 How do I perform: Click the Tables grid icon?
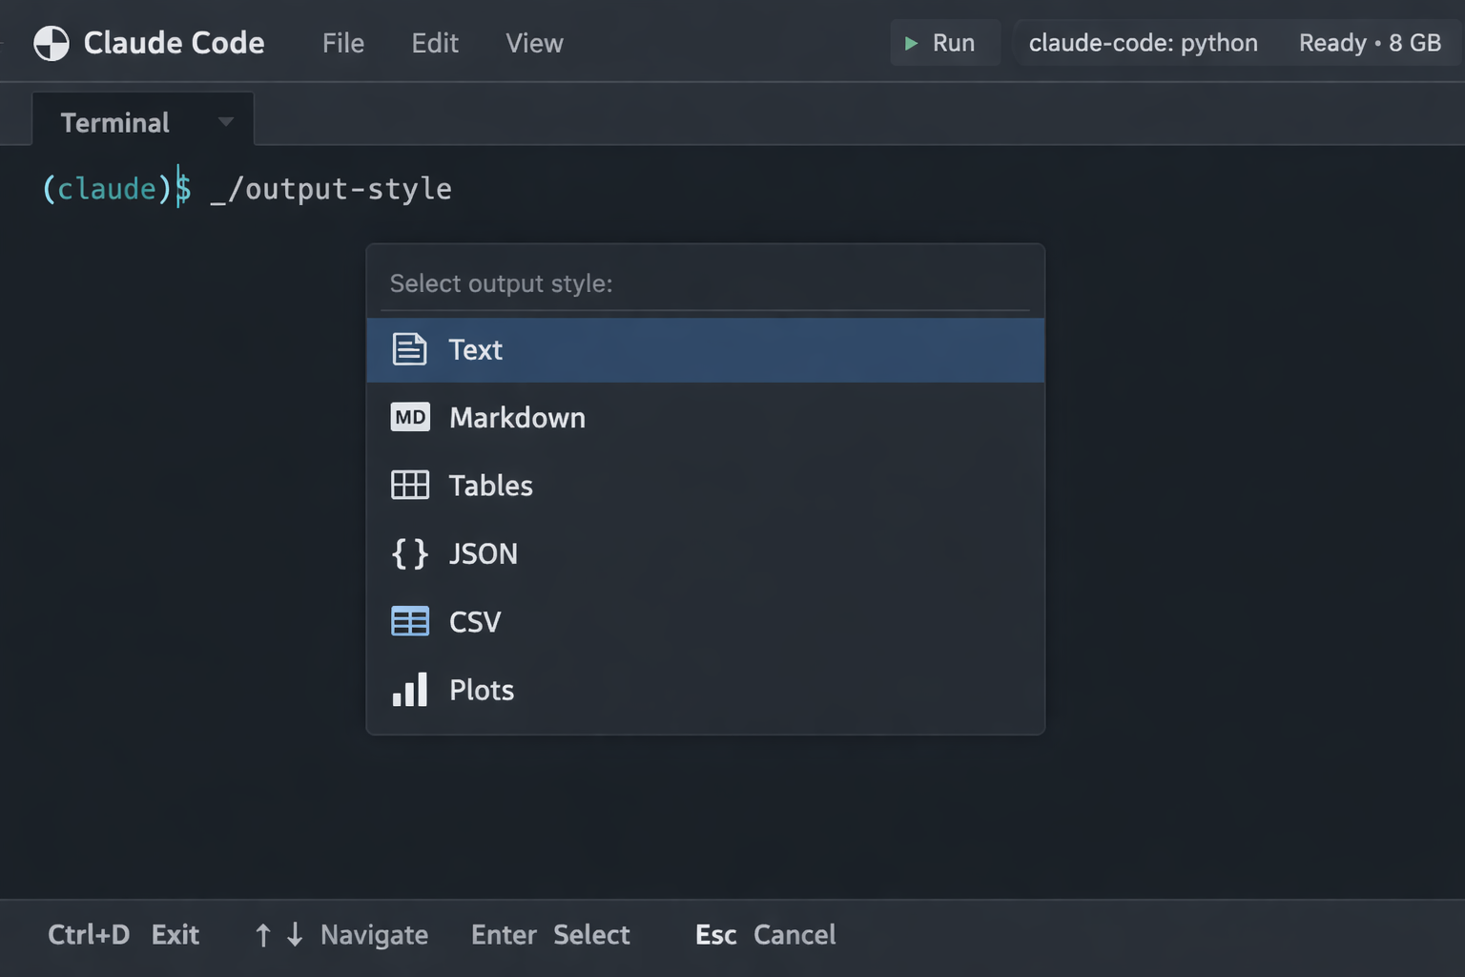[410, 485]
